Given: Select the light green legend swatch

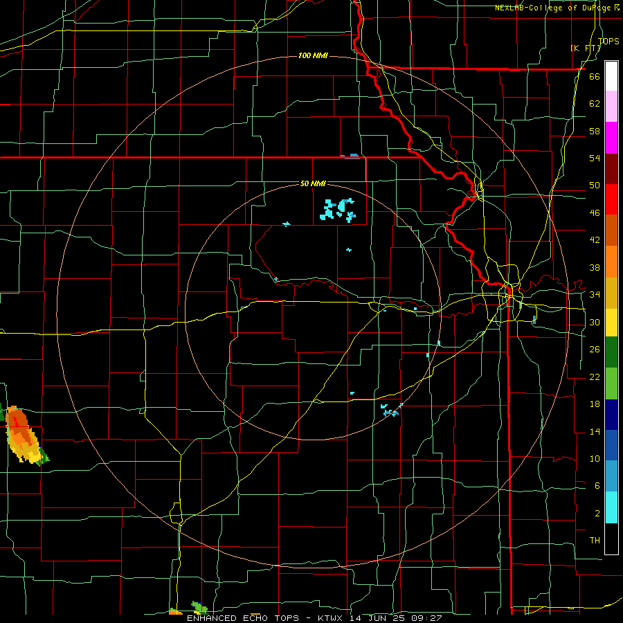Looking at the screenshot, I should [611, 383].
